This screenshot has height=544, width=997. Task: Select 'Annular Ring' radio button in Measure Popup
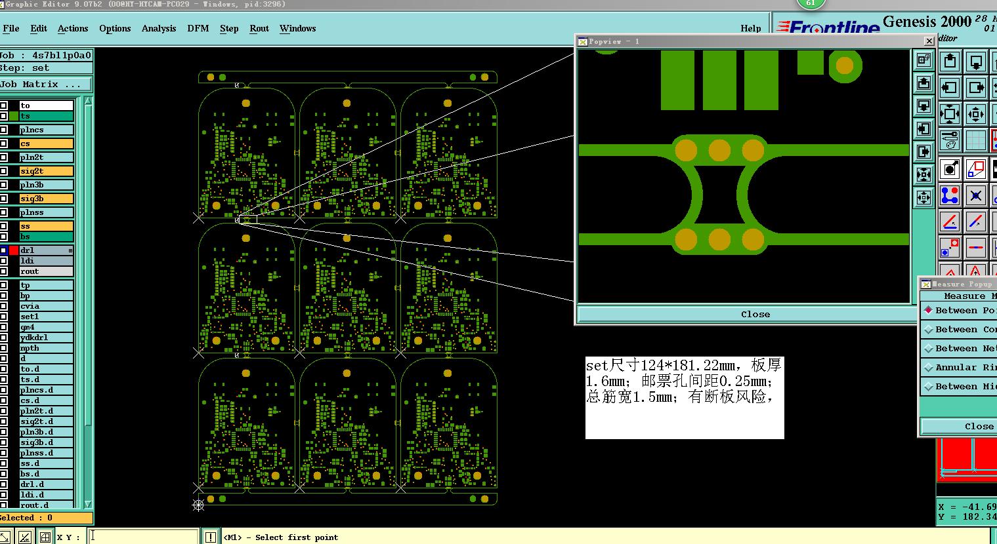click(x=928, y=367)
